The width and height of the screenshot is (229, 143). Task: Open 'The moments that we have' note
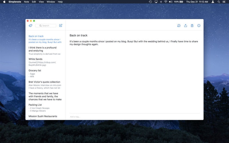(46, 96)
